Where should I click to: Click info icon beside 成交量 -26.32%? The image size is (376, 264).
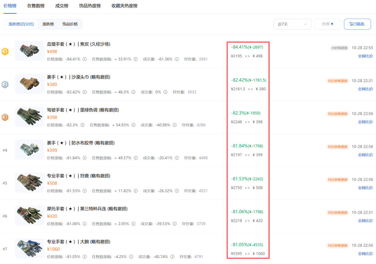coord(177,191)
